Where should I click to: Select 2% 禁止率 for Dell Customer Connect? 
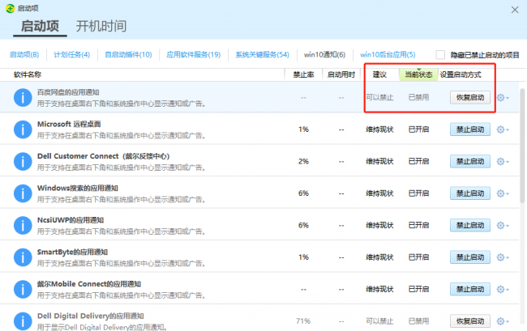(303, 161)
